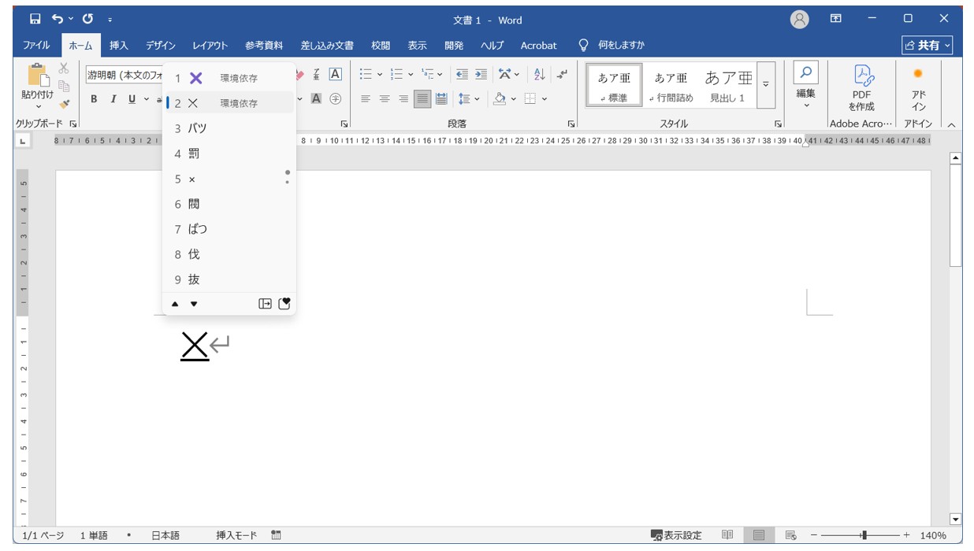Click the distributed alignment icon
This screenshot has width=974, height=551.
coord(441,98)
